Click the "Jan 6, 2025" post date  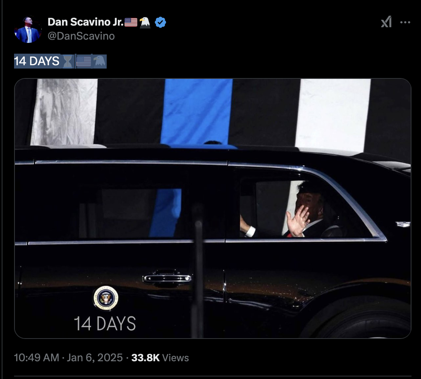tap(95, 358)
